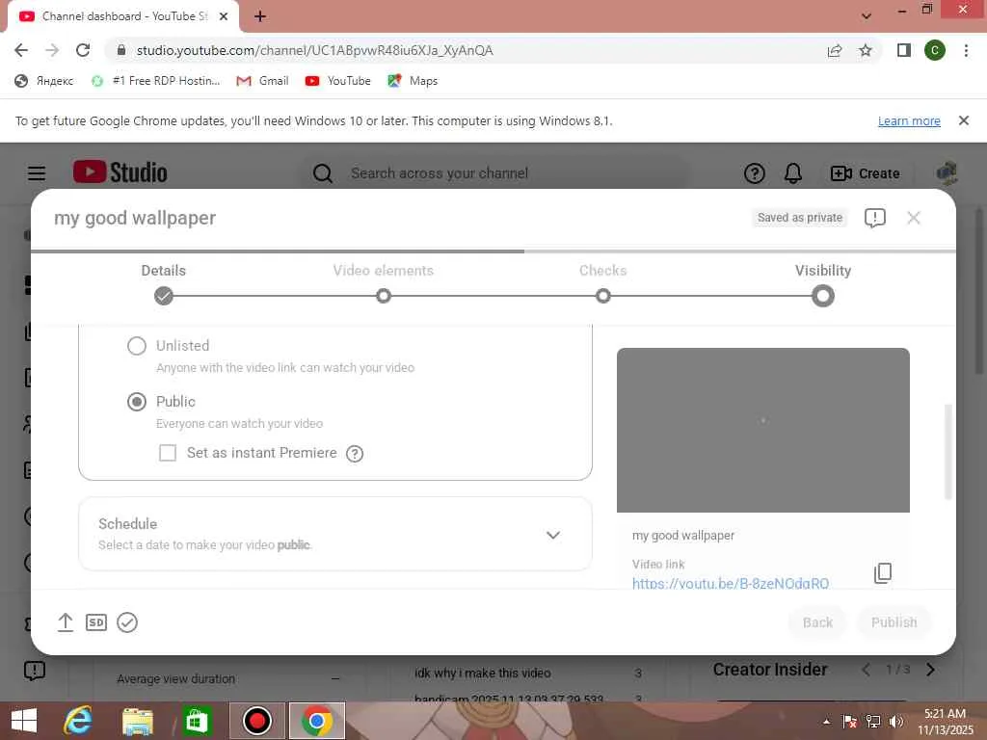Open Chrome three-dot menu
987x740 pixels.
pos(966,50)
